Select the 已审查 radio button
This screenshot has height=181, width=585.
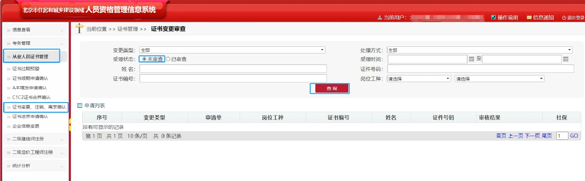pos(168,59)
